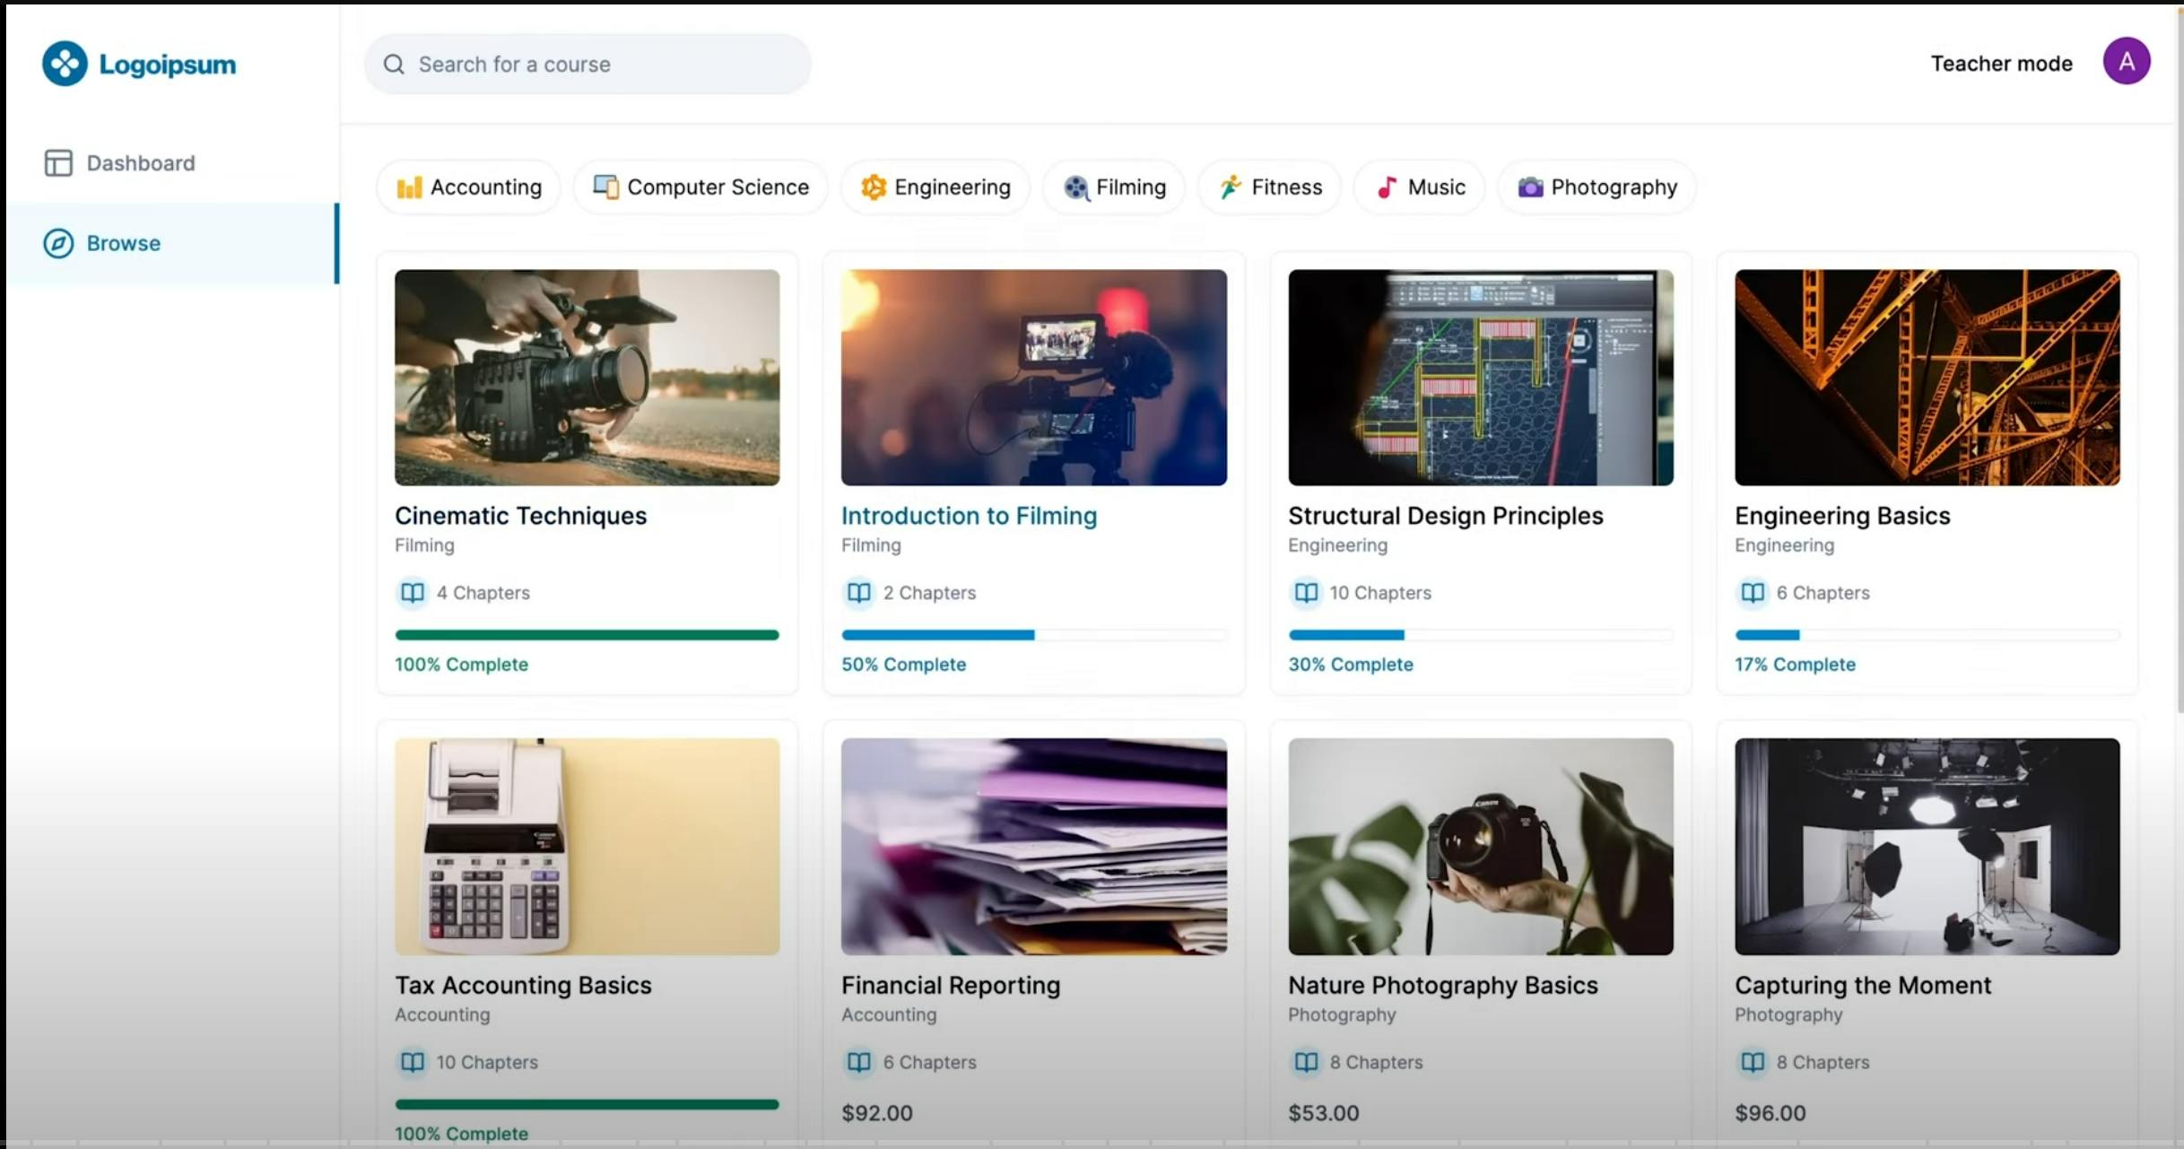Click the Music note category icon
The image size is (2184, 1149).
(1387, 187)
